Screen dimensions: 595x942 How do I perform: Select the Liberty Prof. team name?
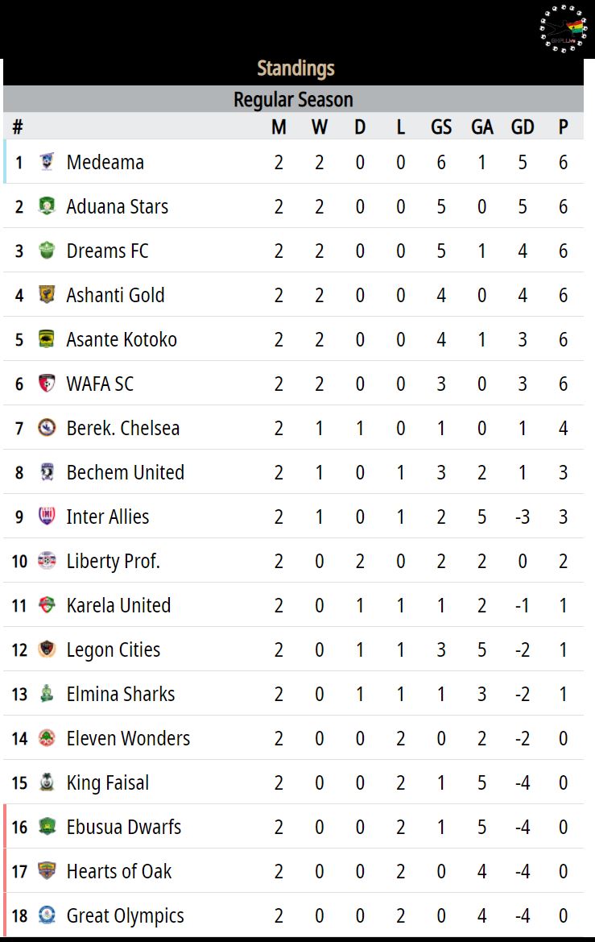pyautogui.click(x=114, y=561)
